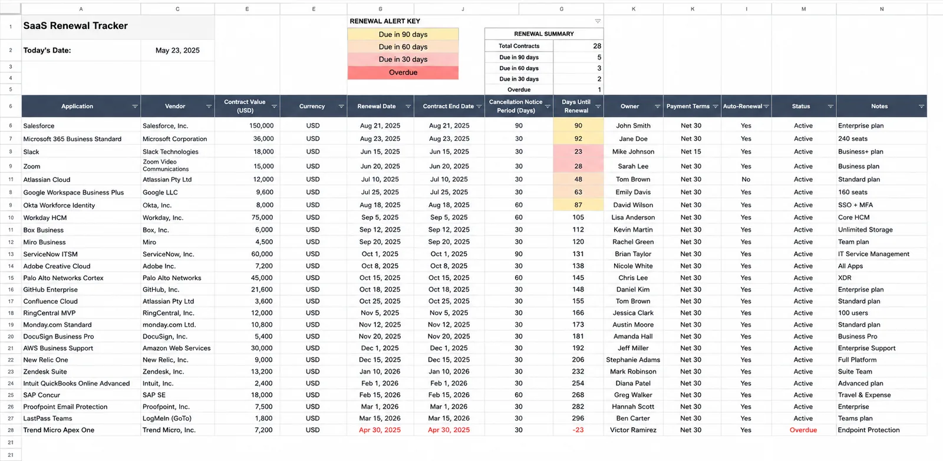The height and width of the screenshot is (461, 943).
Task: Select the column M header
Action: [803, 9]
